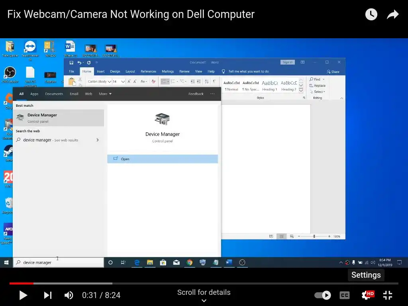The height and width of the screenshot is (306, 408).
Task: Click Sign in button in Word
Action: (288, 62)
